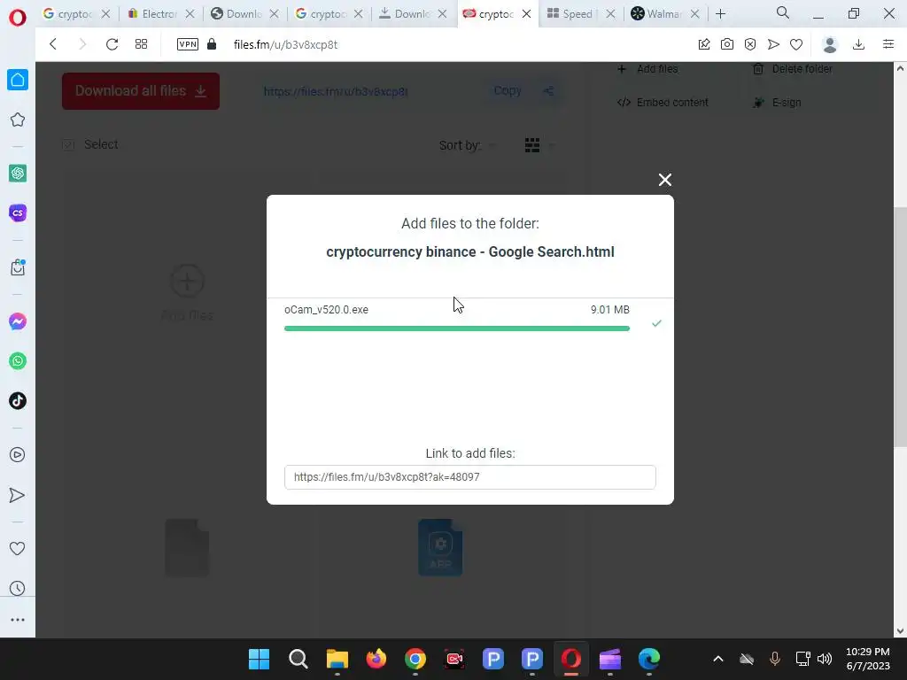Open the Opera sidebar home icon
This screenshot has width=907, height=680.
18,80
